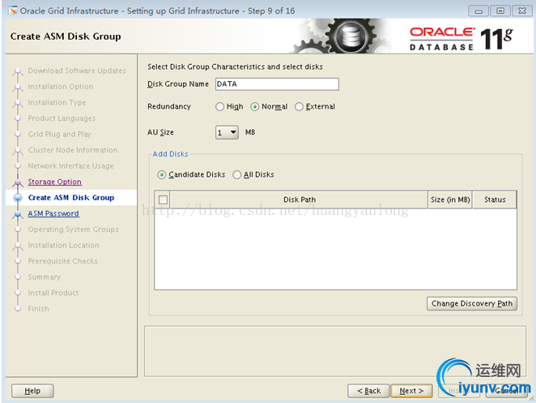This screenshot has width=536, height=403.
Task: Maximize the installer window
Action: [x=500, y=11]
